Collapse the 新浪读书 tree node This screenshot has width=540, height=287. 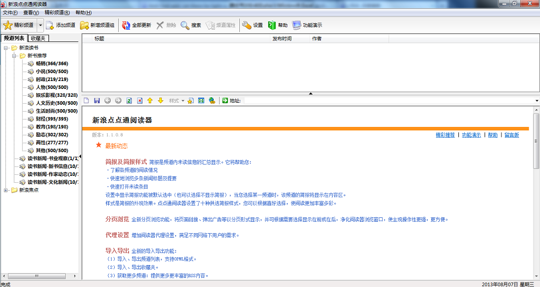pyautogui.click(x=6, y=48)
